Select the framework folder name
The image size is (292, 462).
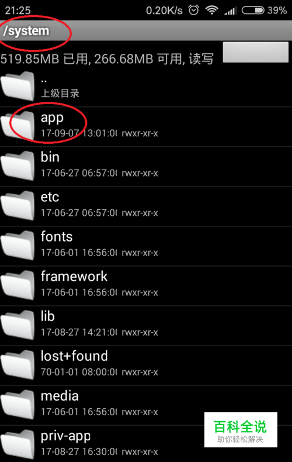pyautogui.click(x=74, y=277)
